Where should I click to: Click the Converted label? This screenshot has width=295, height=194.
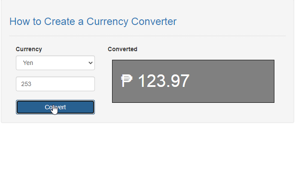pos(122,49)
